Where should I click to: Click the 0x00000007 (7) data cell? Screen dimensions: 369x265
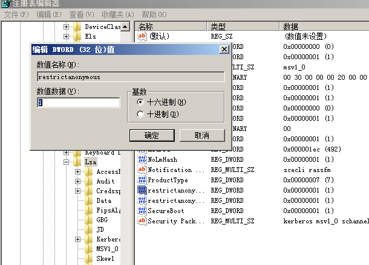[x=309, y=180]
